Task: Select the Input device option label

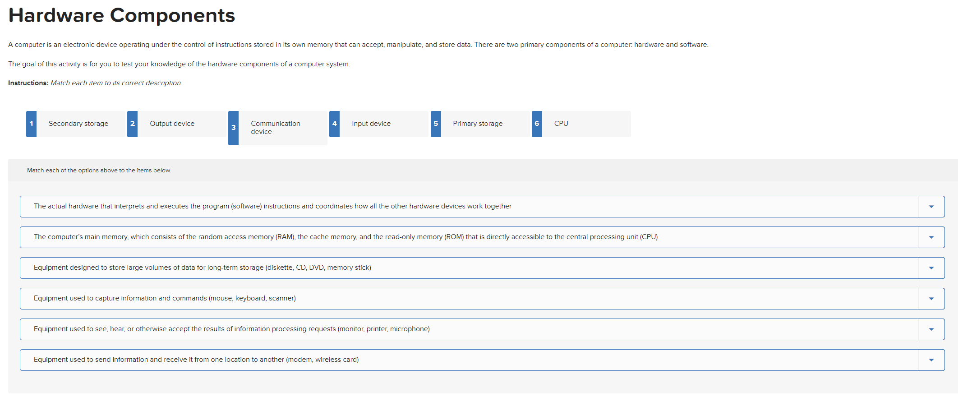Action: click(371, 124)
